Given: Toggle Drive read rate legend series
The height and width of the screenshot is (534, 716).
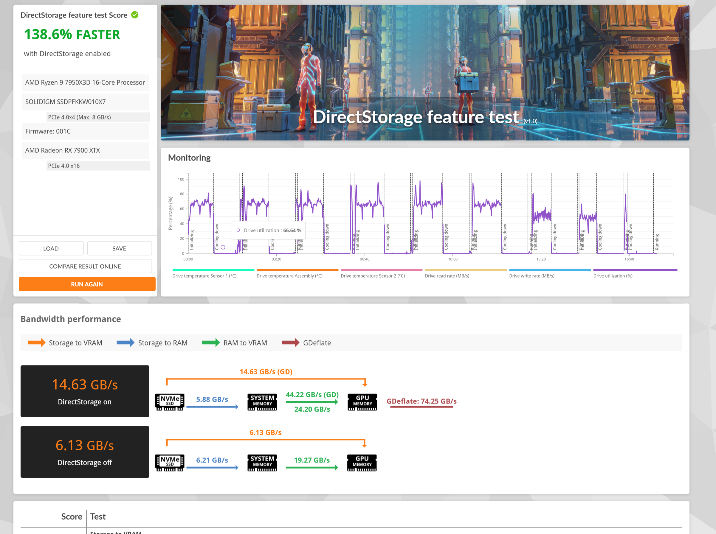Looking at the screenshot, I should (466, 273).
